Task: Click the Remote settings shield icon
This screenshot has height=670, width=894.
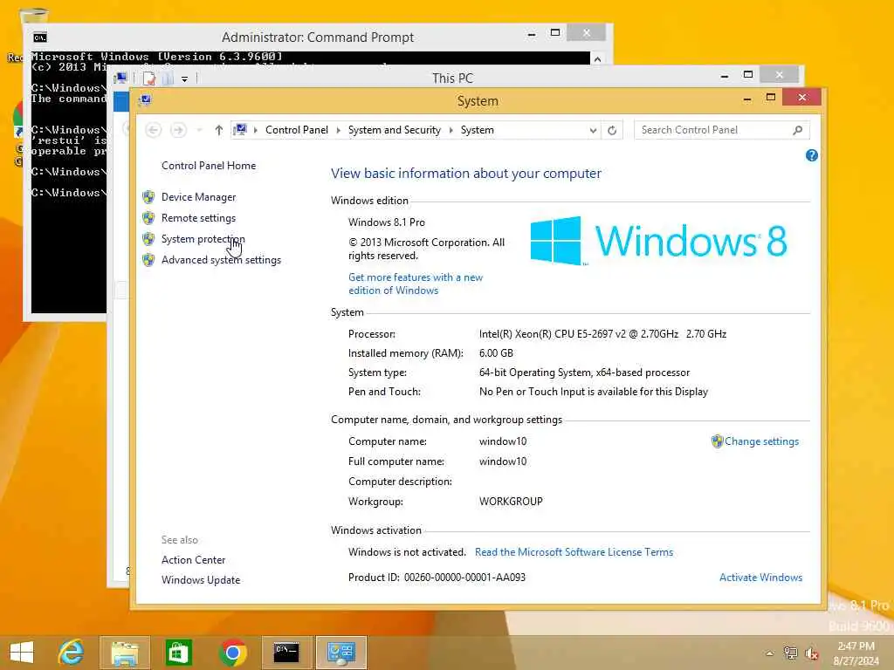Action: point(148,218)
